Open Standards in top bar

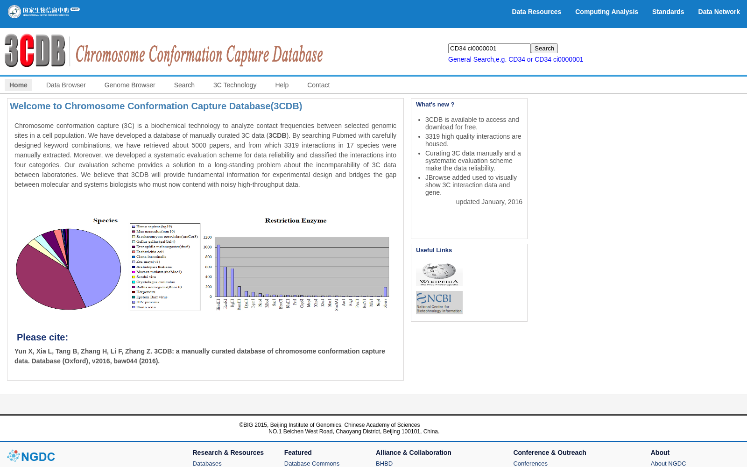[x=668, y=12]
